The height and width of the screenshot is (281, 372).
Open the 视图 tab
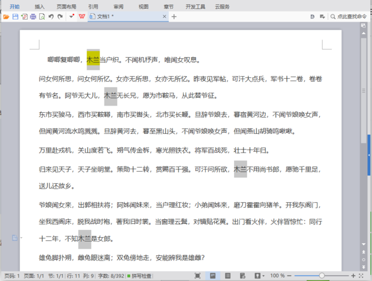click(x=143, y=7)
